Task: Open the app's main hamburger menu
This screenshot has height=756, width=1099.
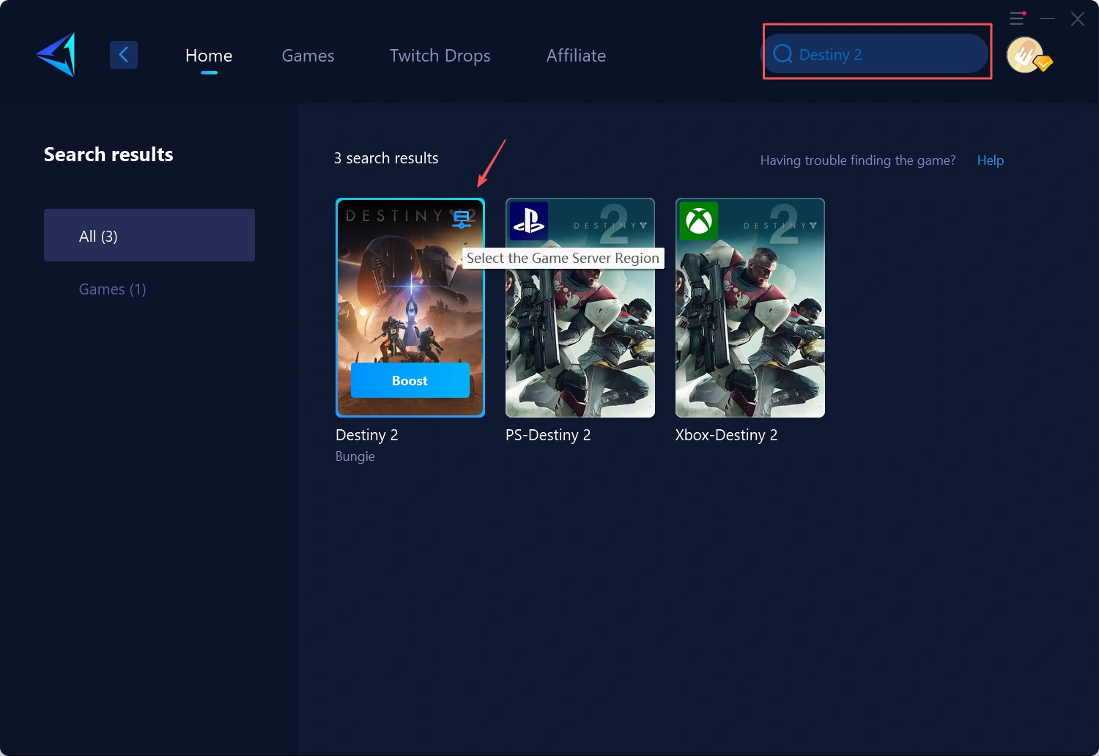Action: point(1017,18)
